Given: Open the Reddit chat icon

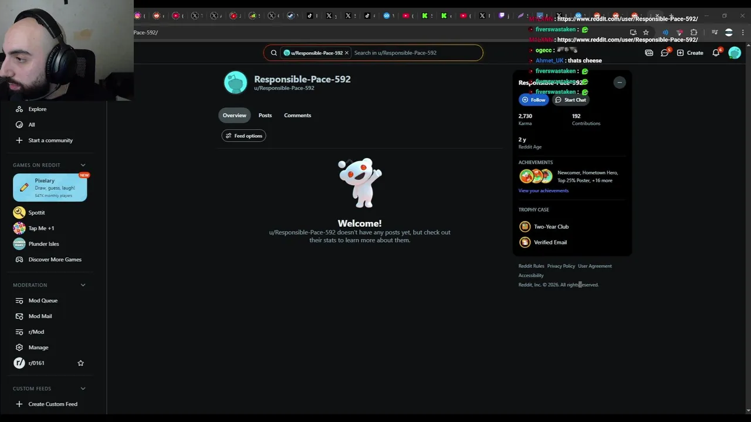Looking at the screenshot, I should pos(665,53).
